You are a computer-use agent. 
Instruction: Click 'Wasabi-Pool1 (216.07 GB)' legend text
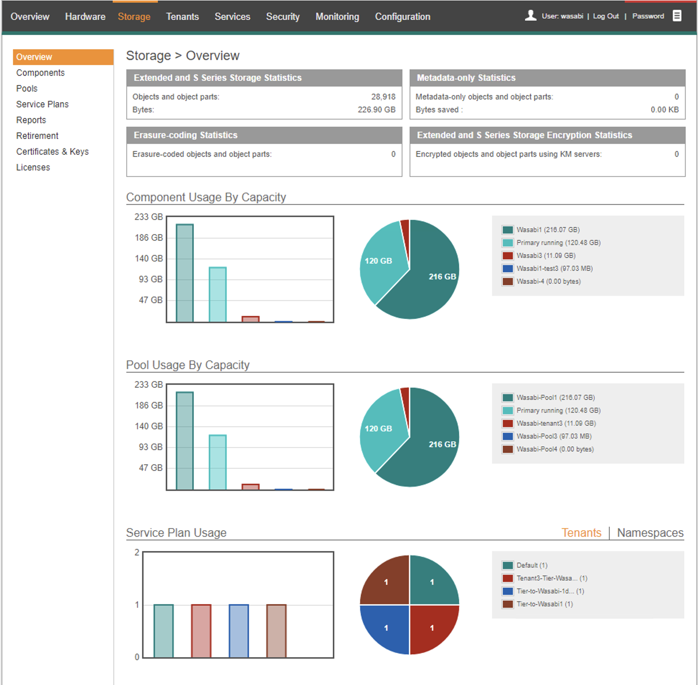click(x=556, y=397)
